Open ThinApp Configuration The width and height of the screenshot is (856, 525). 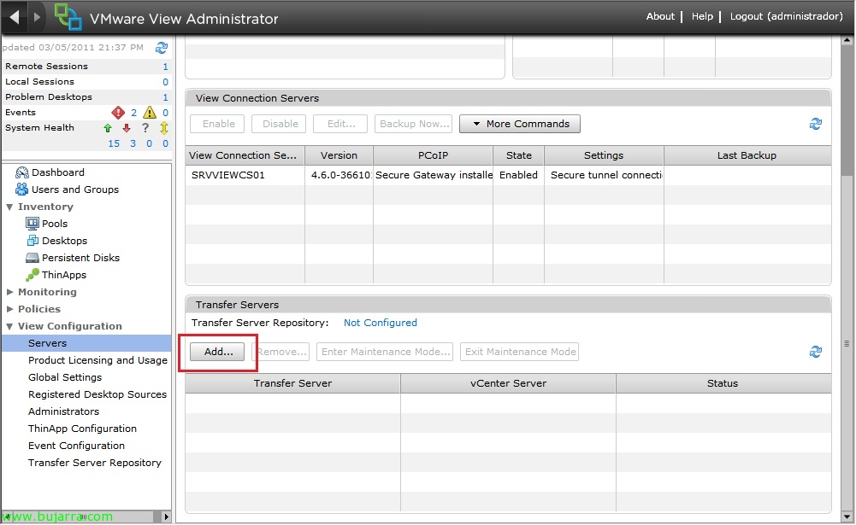coord(82,429)
